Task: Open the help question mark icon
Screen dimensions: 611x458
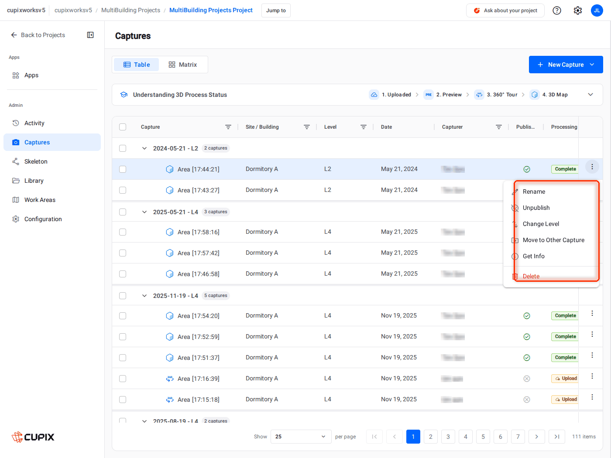Action: pos(557,10)
